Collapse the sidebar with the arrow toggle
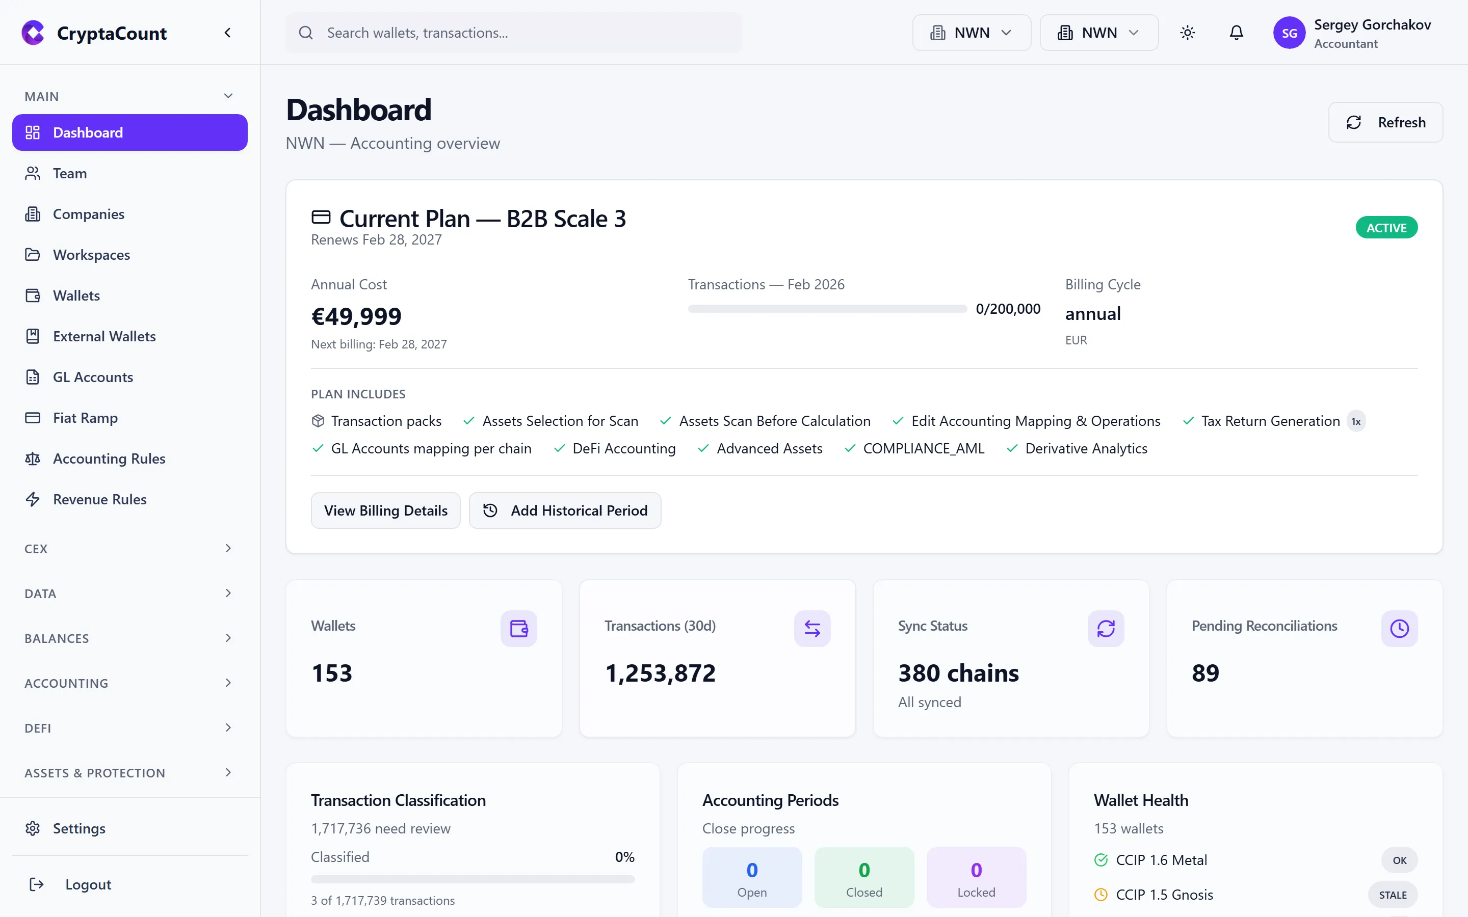The image size is (1468, 917). [227, 32]
